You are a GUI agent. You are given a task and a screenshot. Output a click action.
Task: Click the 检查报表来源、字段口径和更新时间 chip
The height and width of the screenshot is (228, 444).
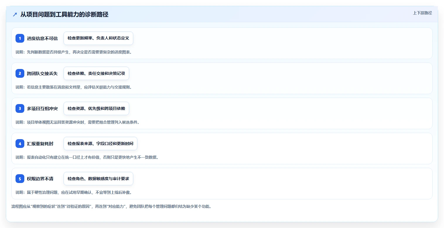(x=100, y=144)
